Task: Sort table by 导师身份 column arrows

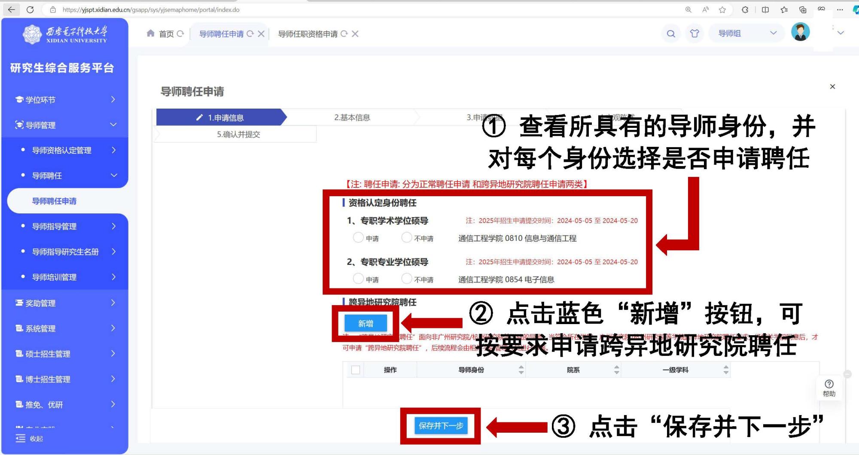Action: coord(521,370)
